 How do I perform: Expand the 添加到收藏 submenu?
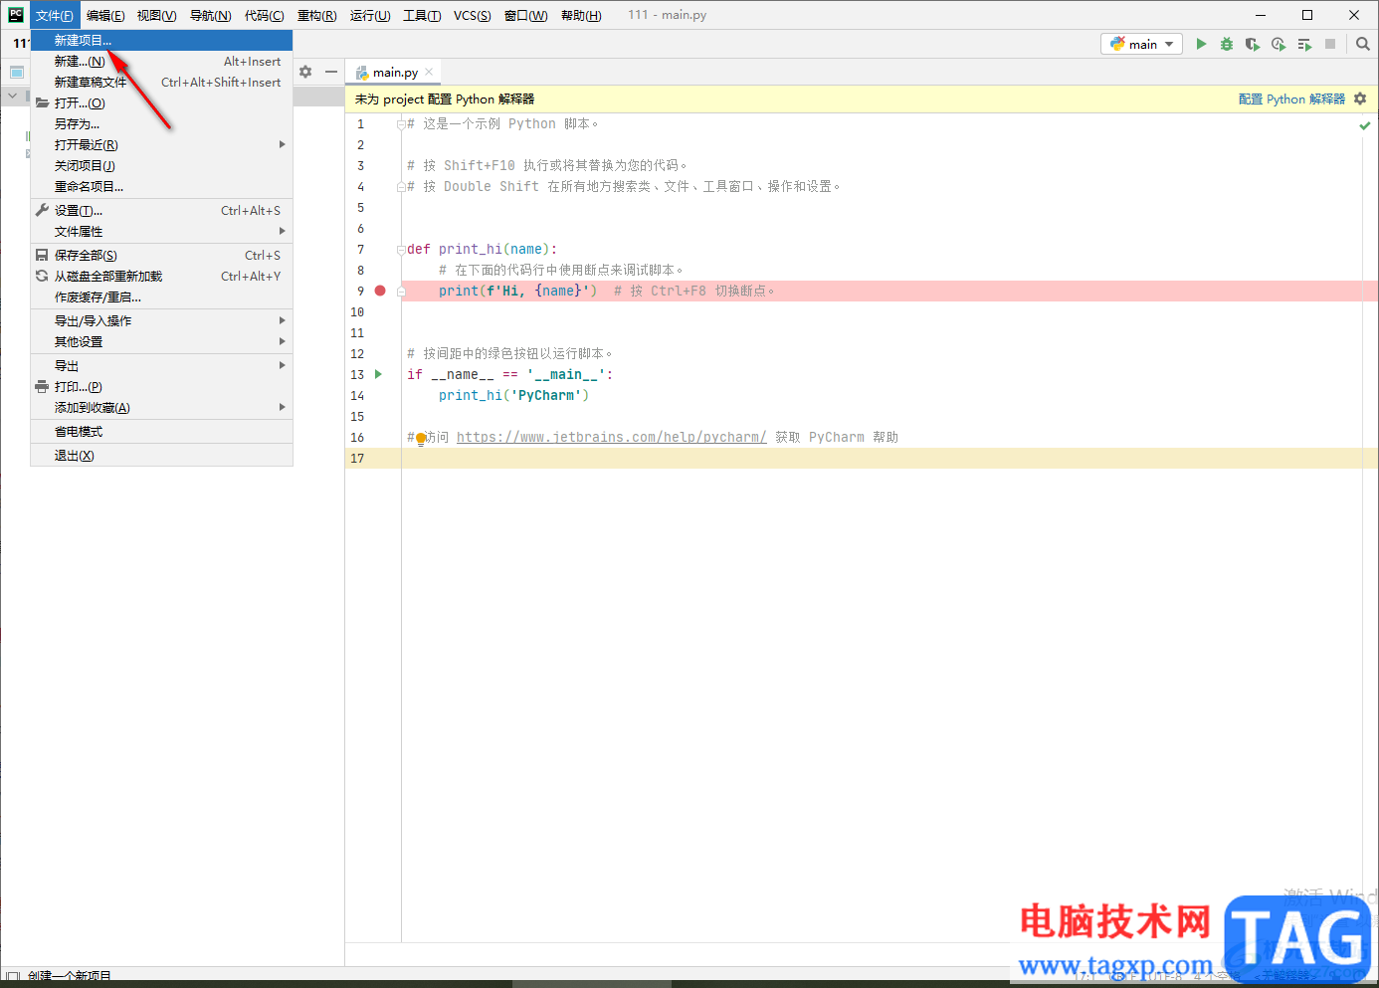(x=161, y=408)
